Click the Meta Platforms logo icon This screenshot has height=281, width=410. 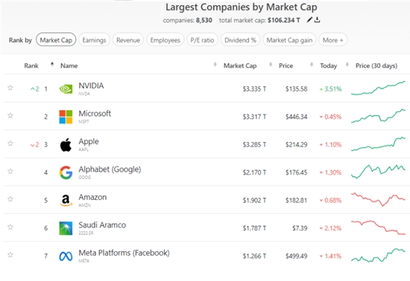pyautogui.click(x=66, y=256)
